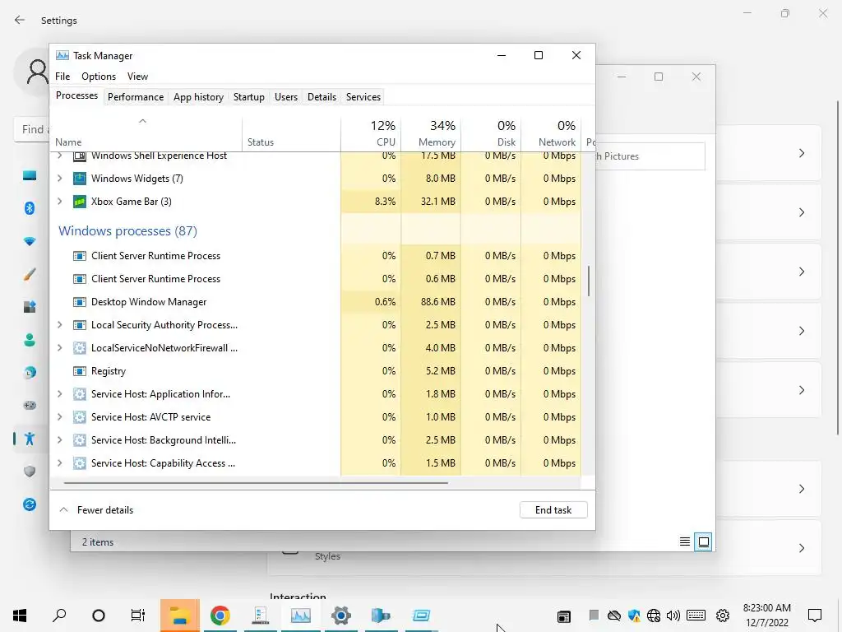The height and width of the screenshot is (632, 842).
Task: Switch File Explorer to details list view
Action: 685,541
